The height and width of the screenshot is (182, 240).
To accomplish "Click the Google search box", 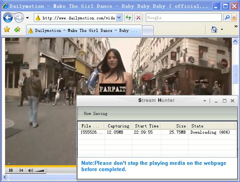I will tap(184, 18).
